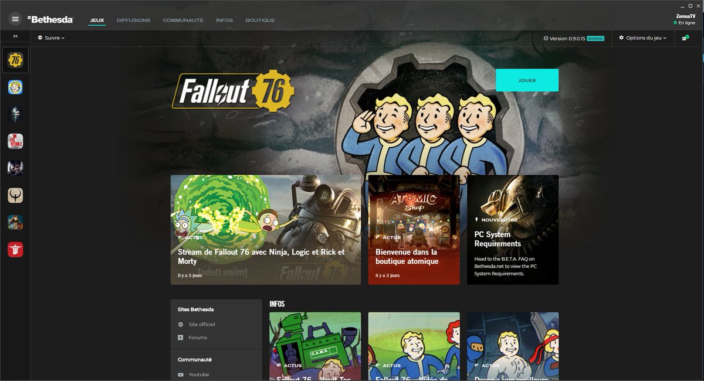Click the Version 0.9.0.15 text
The width and height of the screenshot is (704, 381).
tap(567, 38)
